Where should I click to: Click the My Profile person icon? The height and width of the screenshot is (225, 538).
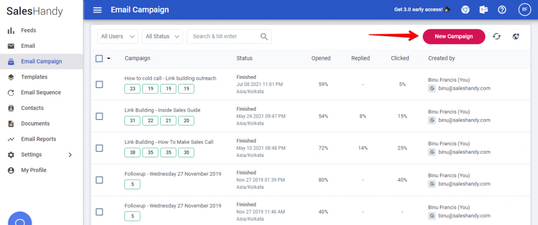(x=11, y=170)
